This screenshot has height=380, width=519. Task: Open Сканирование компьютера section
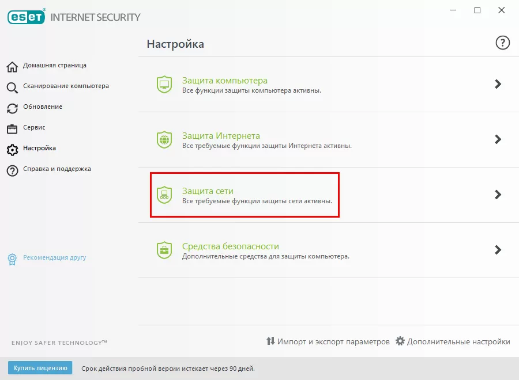[65, 86]
